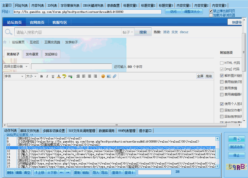The height and width of the screenshot is (178, 248).
Task: Select the 发布悬赏 post type tab
Action: [x=32, y=54]
